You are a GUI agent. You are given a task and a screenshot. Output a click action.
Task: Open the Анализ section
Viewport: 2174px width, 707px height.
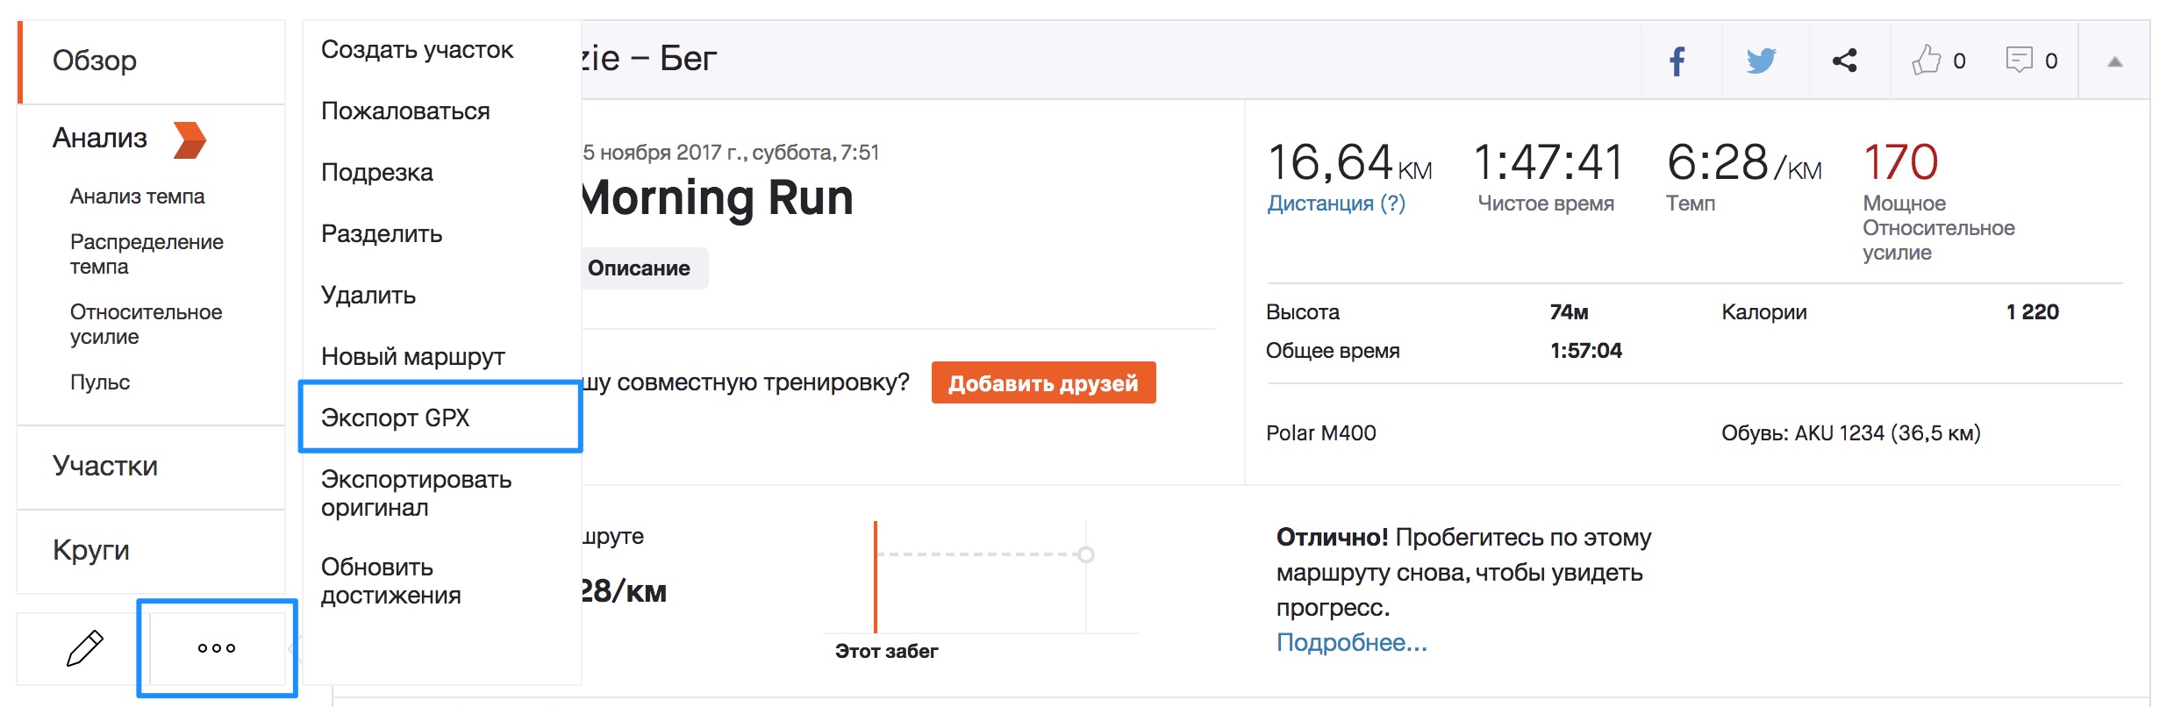coord(100,139)
